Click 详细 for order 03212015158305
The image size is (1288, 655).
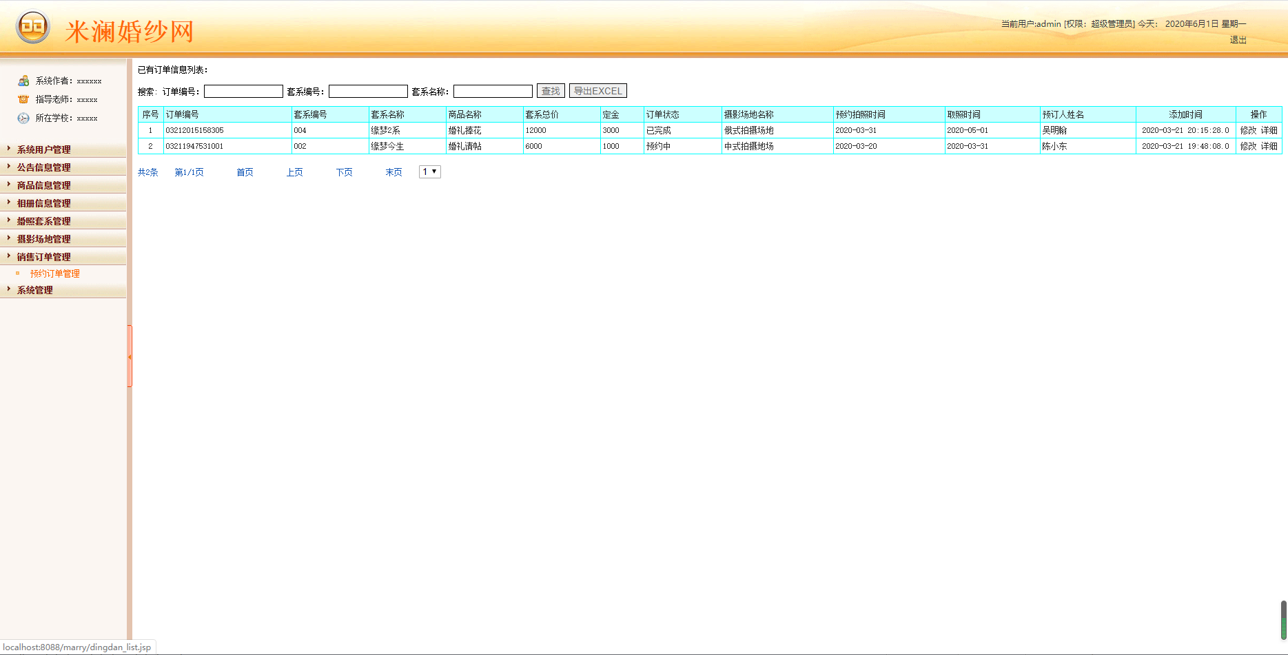click(1269, 130)
